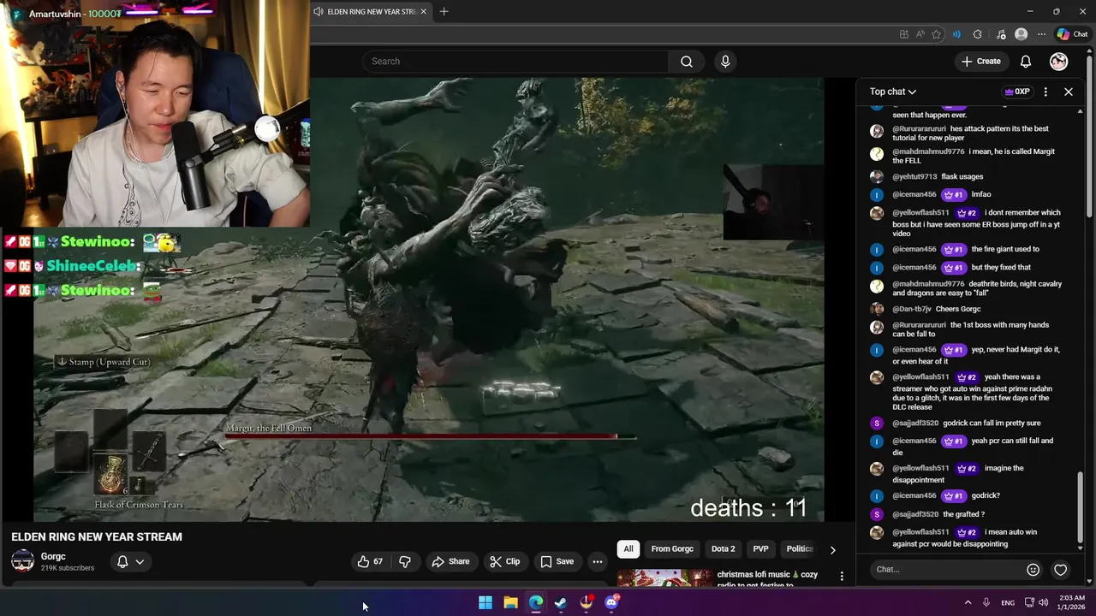
Task: Open clock and date 2:03 AM
Action: [x=1074, y=602]
